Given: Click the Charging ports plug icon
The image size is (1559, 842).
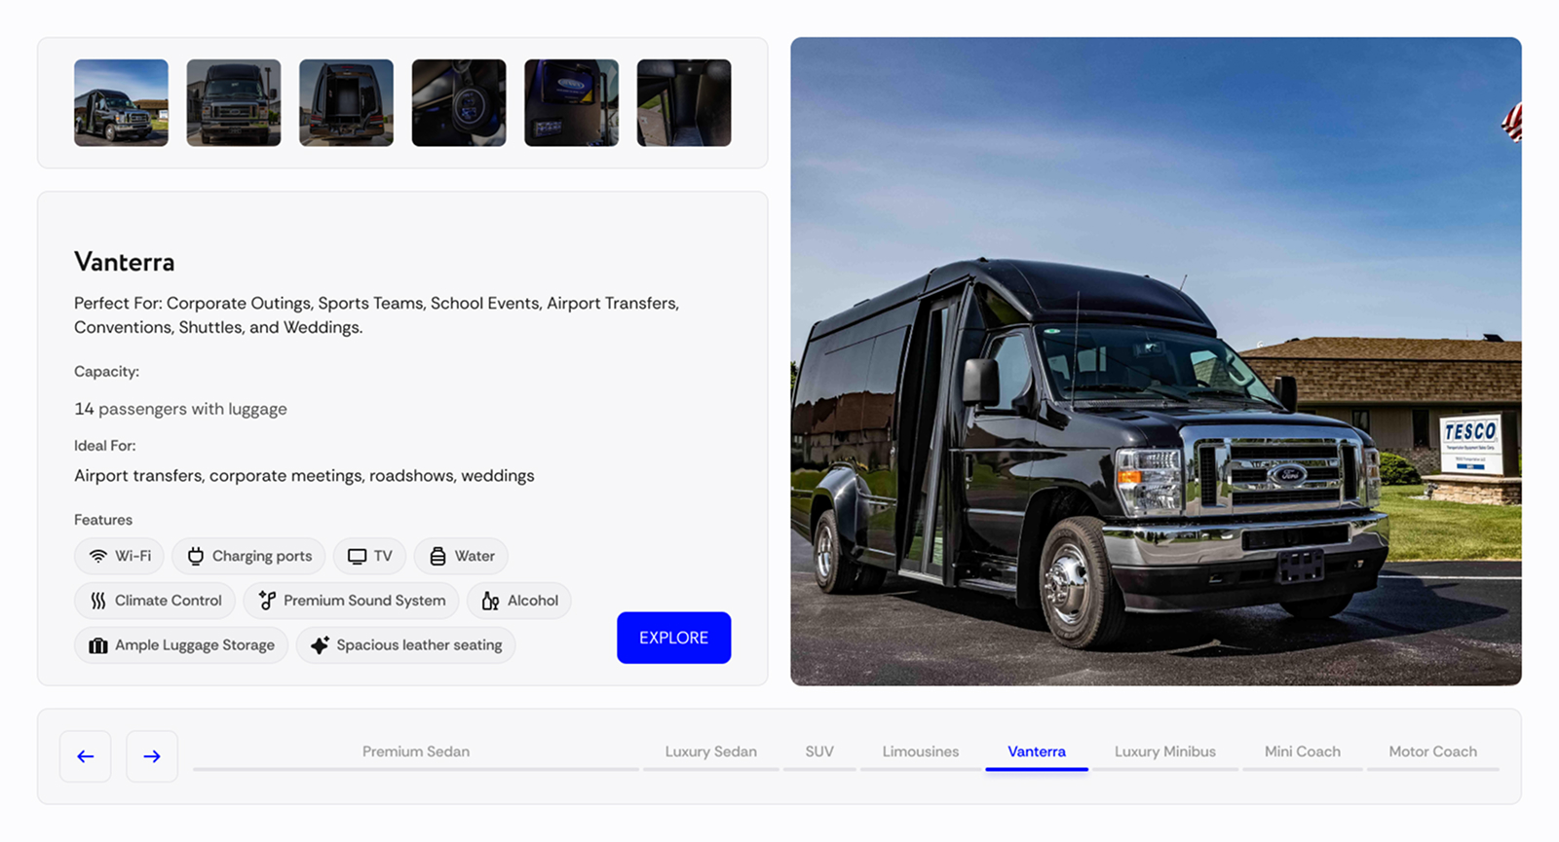Looking at the screenshot, I should [x=195, y=557].
